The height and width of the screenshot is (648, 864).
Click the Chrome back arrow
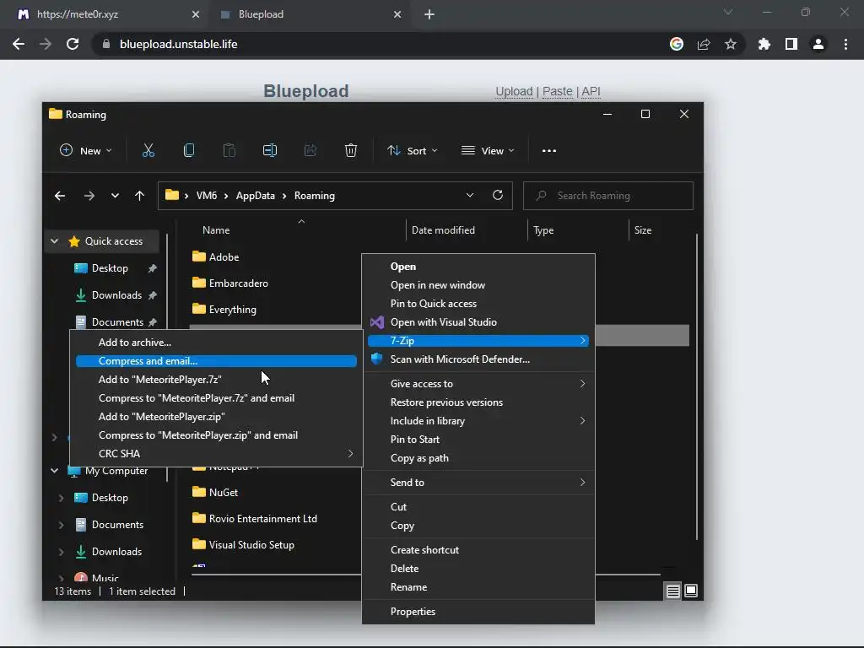pyautogui.click(x=19, y=44)
